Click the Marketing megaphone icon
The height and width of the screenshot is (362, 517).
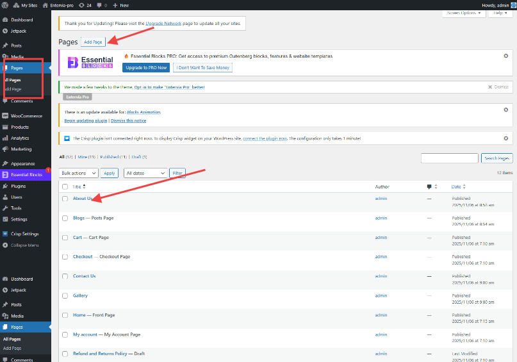5,149
